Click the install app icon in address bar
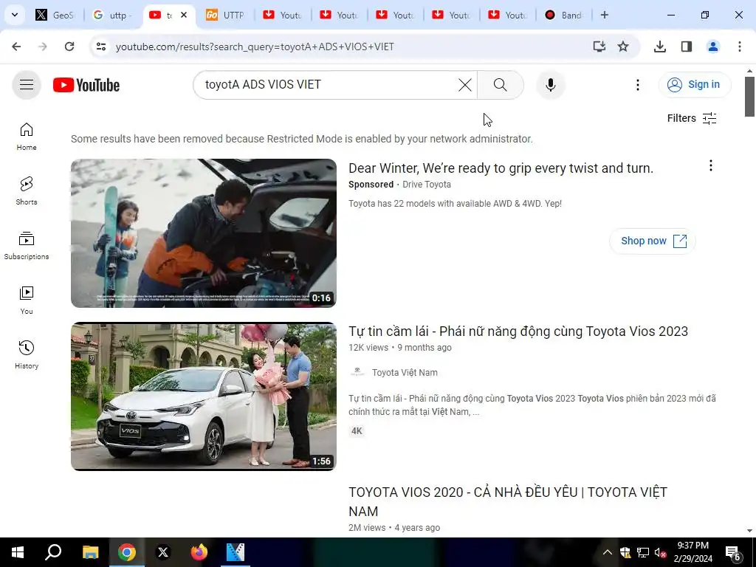 click(x=599, y=47)
